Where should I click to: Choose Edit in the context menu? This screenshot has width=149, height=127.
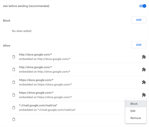pyautogui.click(x=136, y=111)
